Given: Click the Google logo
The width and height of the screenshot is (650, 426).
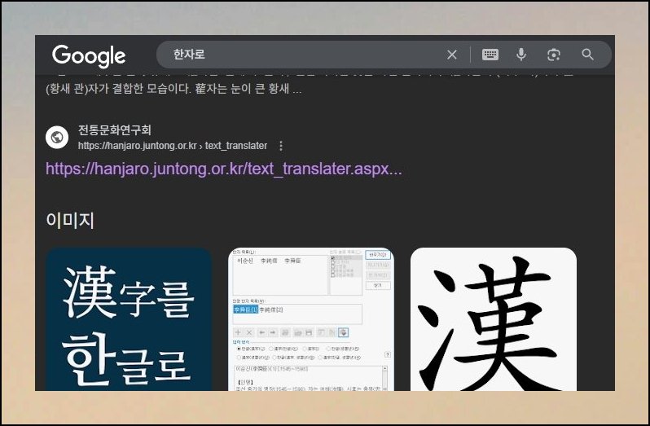Looking at the screenshot, I should pos(89,55).
